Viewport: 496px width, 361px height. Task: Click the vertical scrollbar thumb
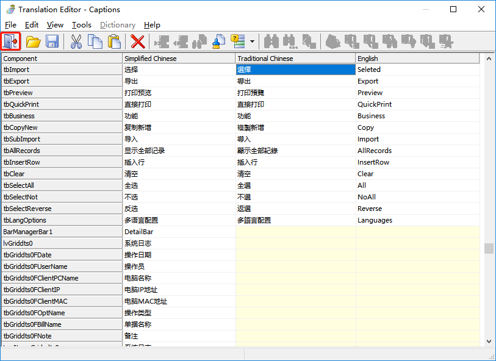[x=489, y=248]
